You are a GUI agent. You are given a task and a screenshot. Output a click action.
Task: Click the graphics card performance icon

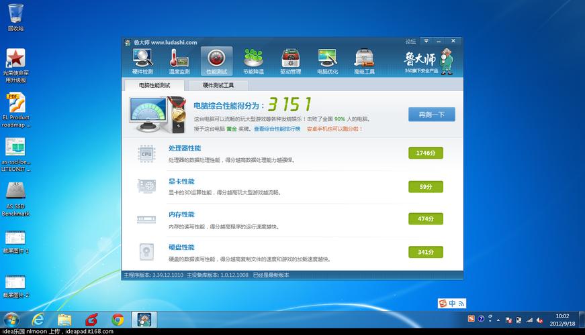click(x=146, y=186)
